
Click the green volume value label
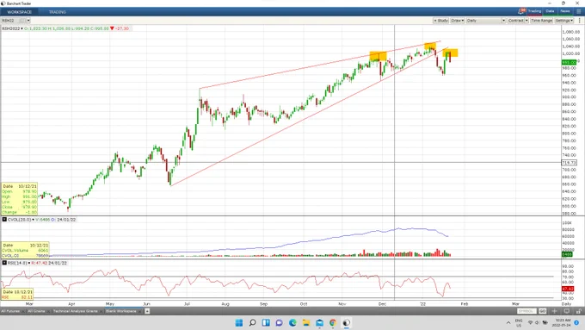567,254
